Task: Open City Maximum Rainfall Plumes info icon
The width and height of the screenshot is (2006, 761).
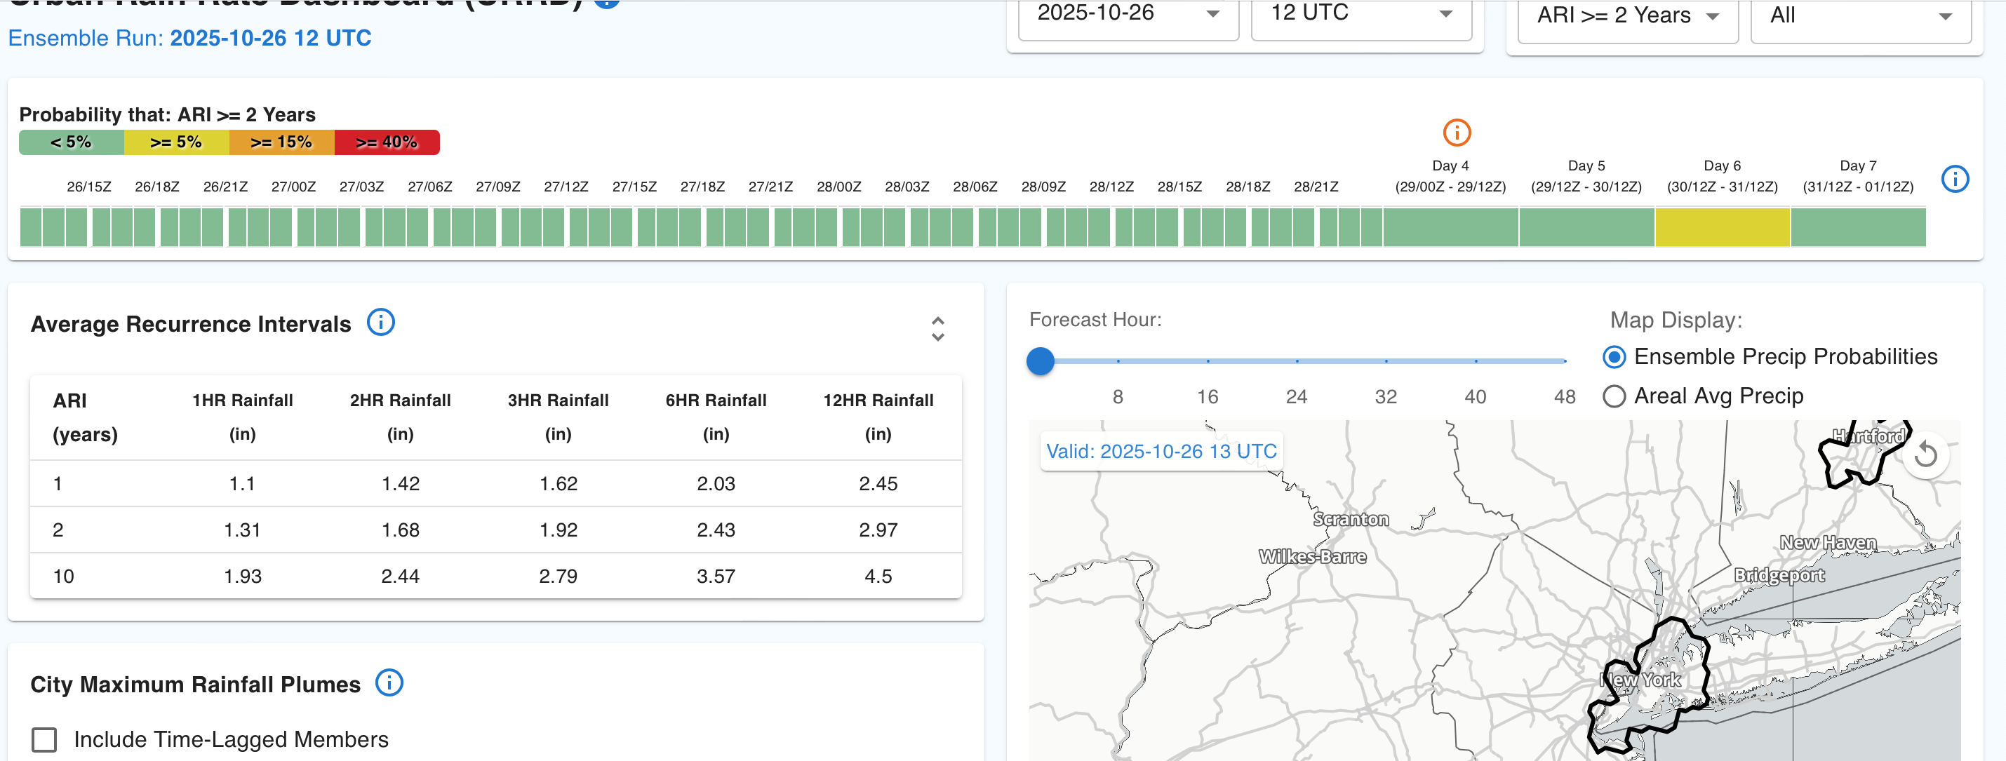Action: click(389, 682)
